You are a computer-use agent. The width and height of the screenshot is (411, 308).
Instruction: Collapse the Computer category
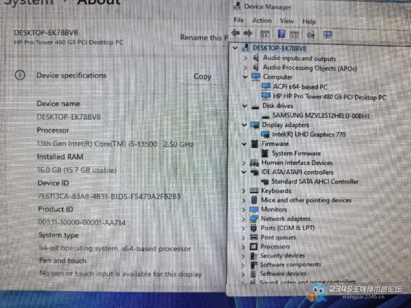[245, 77]
